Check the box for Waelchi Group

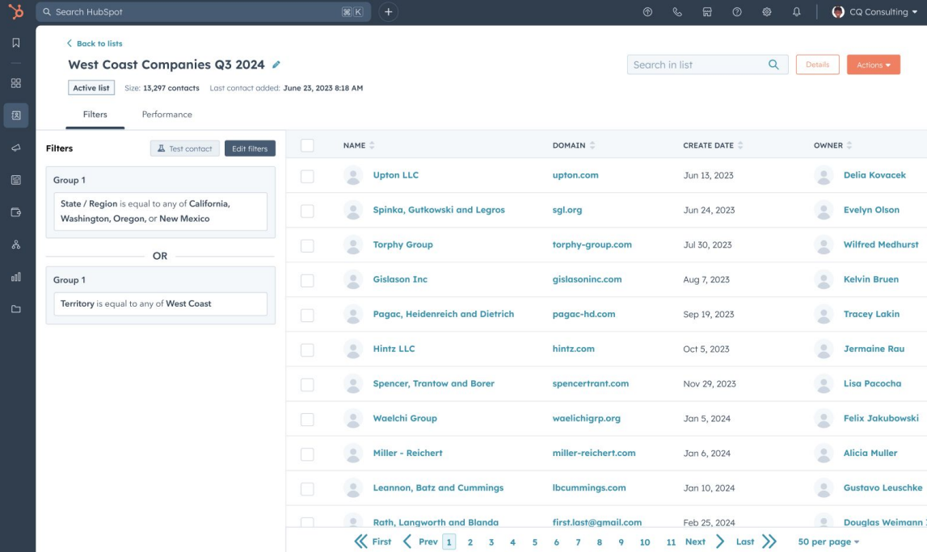(x=307, y=420)
